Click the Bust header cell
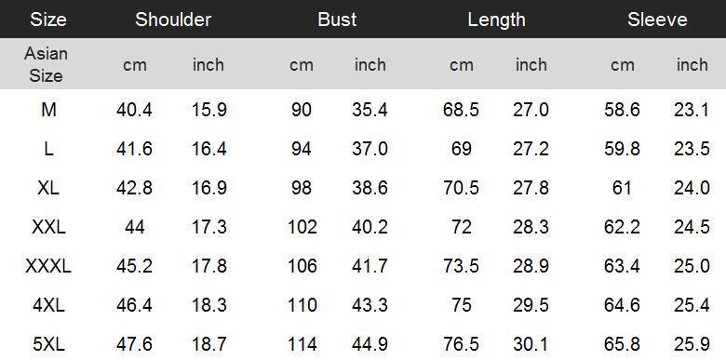 tap(337, 20)
